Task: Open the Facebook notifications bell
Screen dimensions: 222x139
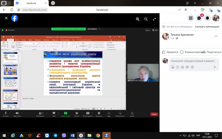Action: (x=207, y=18)
